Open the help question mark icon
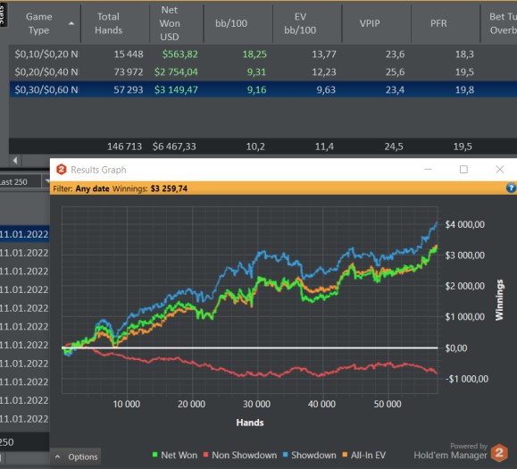Image resolution: width=517 pixels, height=469 pixels. 511,188
